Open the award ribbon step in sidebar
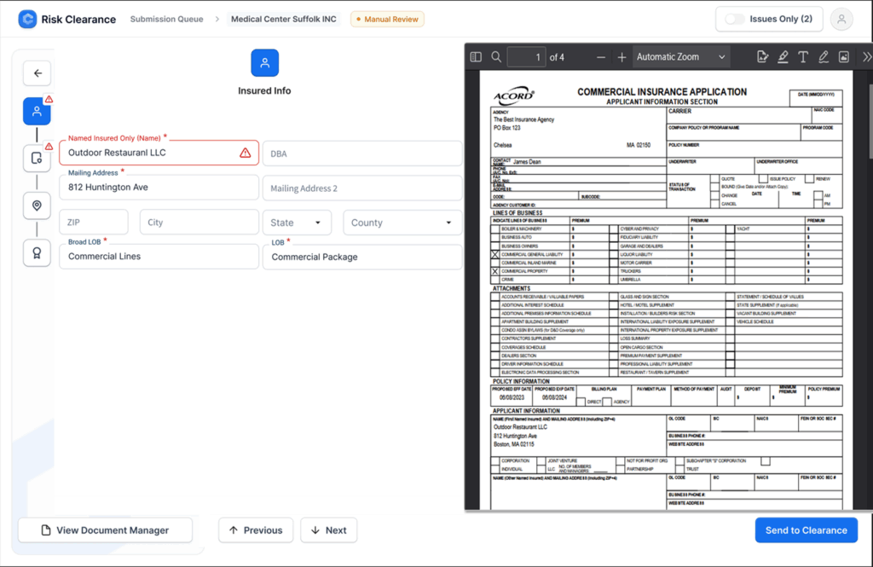The width and height of the screenshot is (873, 567). 37,252
